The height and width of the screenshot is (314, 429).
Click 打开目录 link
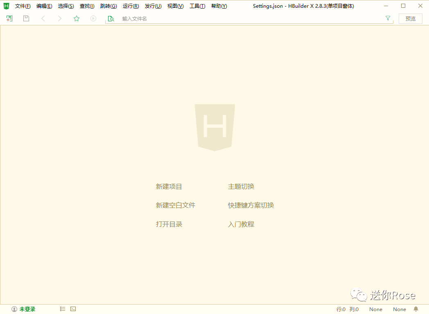(169, 224)
